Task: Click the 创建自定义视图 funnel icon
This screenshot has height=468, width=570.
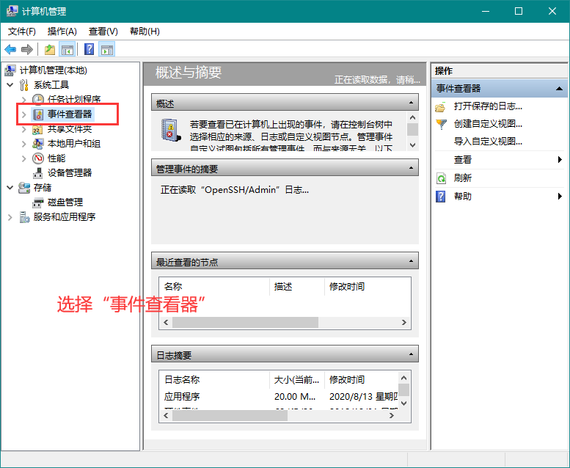Action: coord(441,125)
